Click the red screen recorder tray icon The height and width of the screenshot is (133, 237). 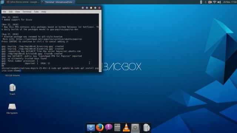point(210,2)
